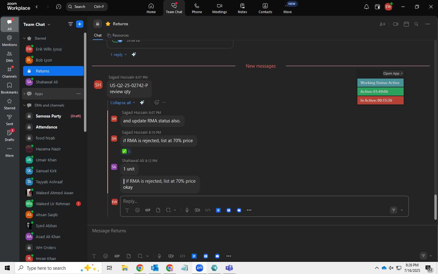Insert a code snippet in reply toolbar
The width and height of the screenshot is (438, 274).
point(208,210)
